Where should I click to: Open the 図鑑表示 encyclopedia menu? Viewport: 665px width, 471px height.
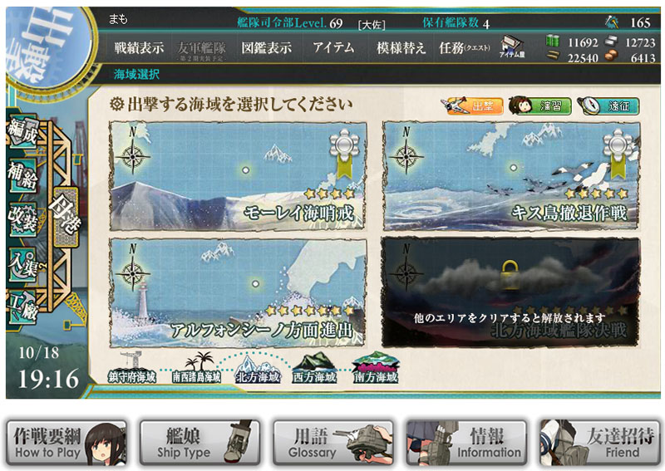tap(266, 47)
